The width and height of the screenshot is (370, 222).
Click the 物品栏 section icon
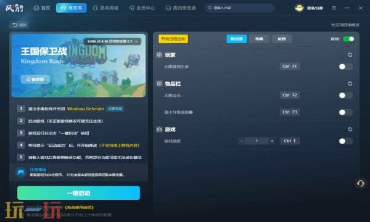pyautogui.click(x=159, y=83)
